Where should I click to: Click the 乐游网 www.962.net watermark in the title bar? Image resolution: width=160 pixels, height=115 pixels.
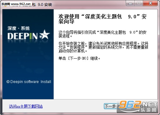pyautogui.click(x=16, y=4)
